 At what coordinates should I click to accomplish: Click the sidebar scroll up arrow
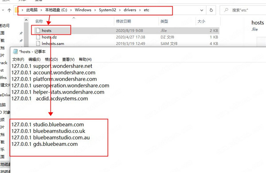(26, 20)
